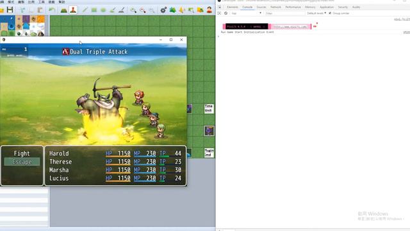Select the Rectangle drawing tool
Viewport: 410px width, 231px height.
point(94,10)
